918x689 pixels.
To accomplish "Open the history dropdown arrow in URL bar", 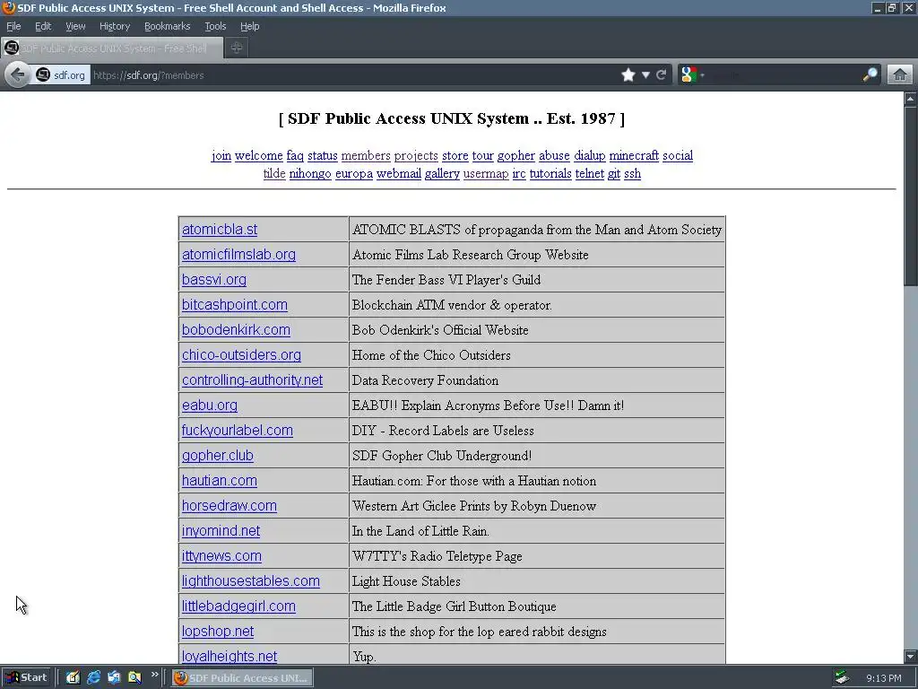I will click(645, 75).
